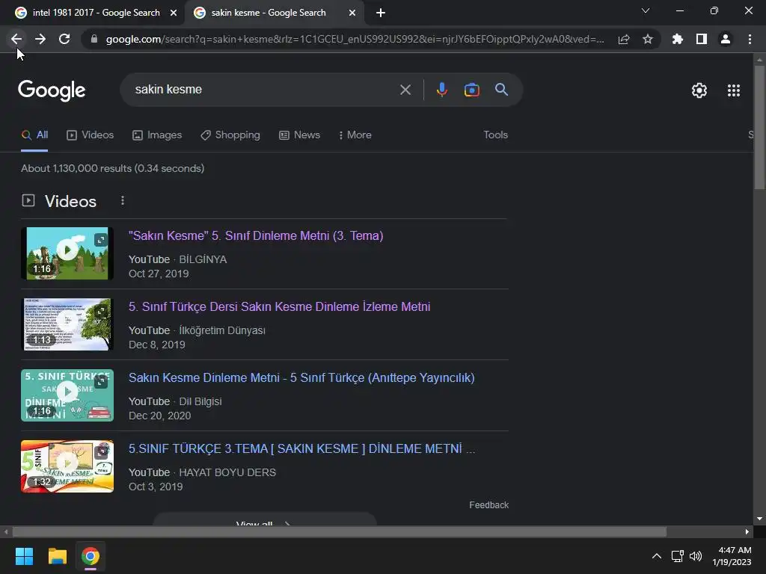Bookmark this tab with the star icon
This screenshot has width=766, height=574.
648,39
